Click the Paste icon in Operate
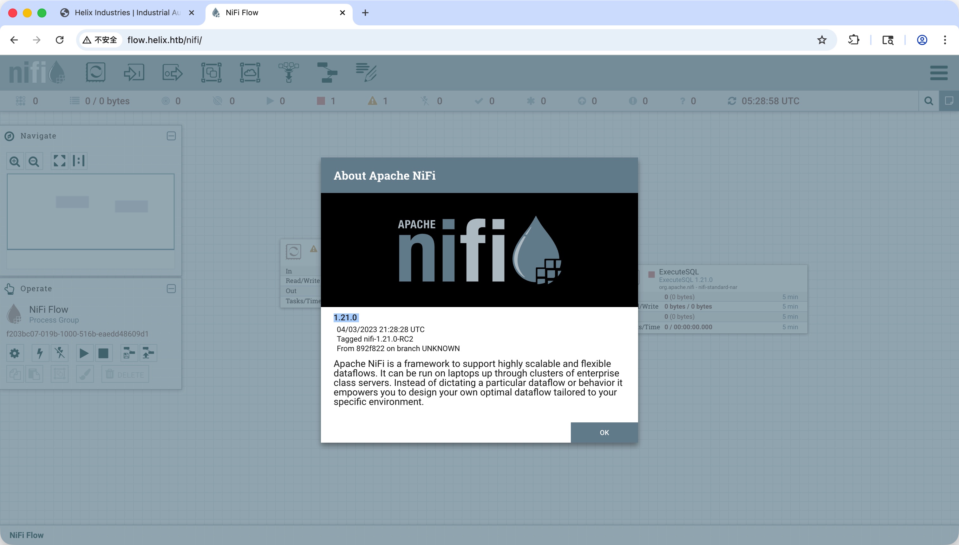The height and width of the screenshot is (545, 959). (34, 374)
